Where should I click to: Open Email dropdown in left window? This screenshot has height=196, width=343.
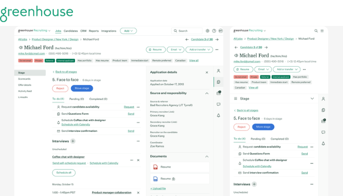tap(175, 49)
